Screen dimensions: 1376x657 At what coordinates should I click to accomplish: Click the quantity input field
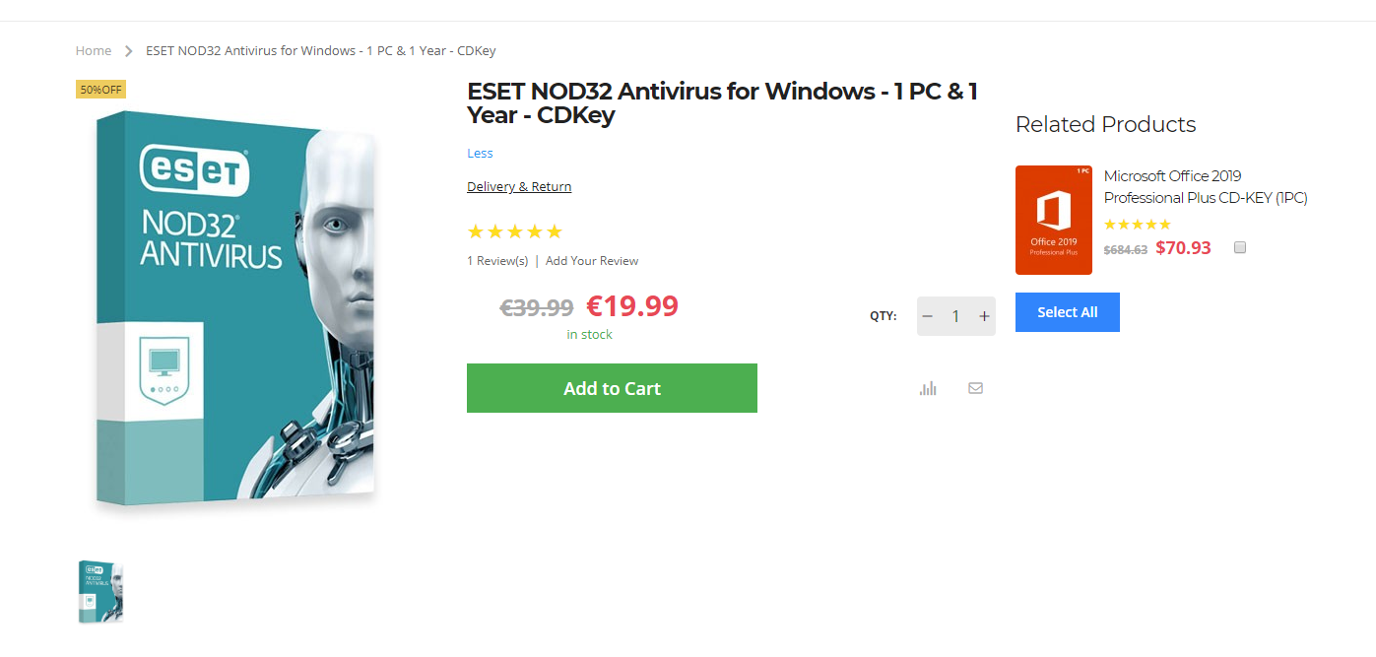[x=955, y=316]
